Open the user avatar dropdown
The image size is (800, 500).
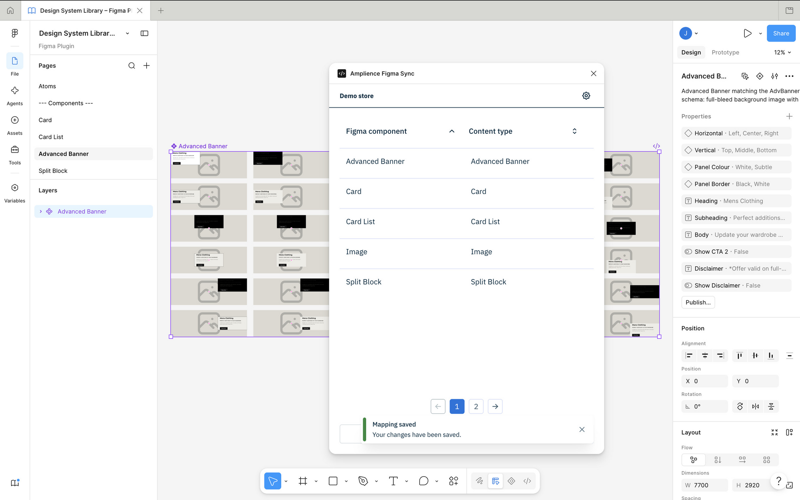689,33
